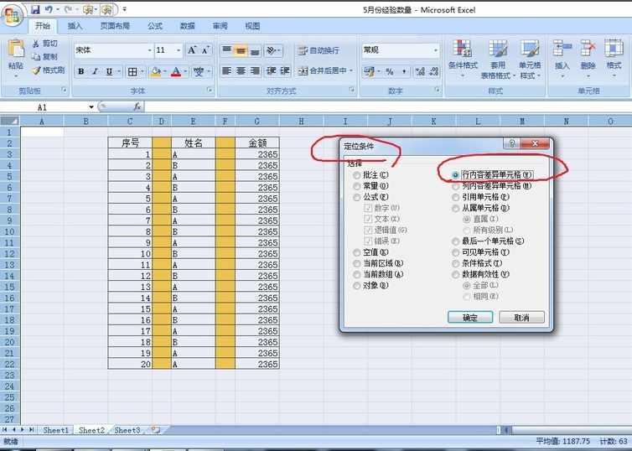The image size is (632, 451).
Task: Cancel dialog with 取消 button
Action: coord(521,318)
